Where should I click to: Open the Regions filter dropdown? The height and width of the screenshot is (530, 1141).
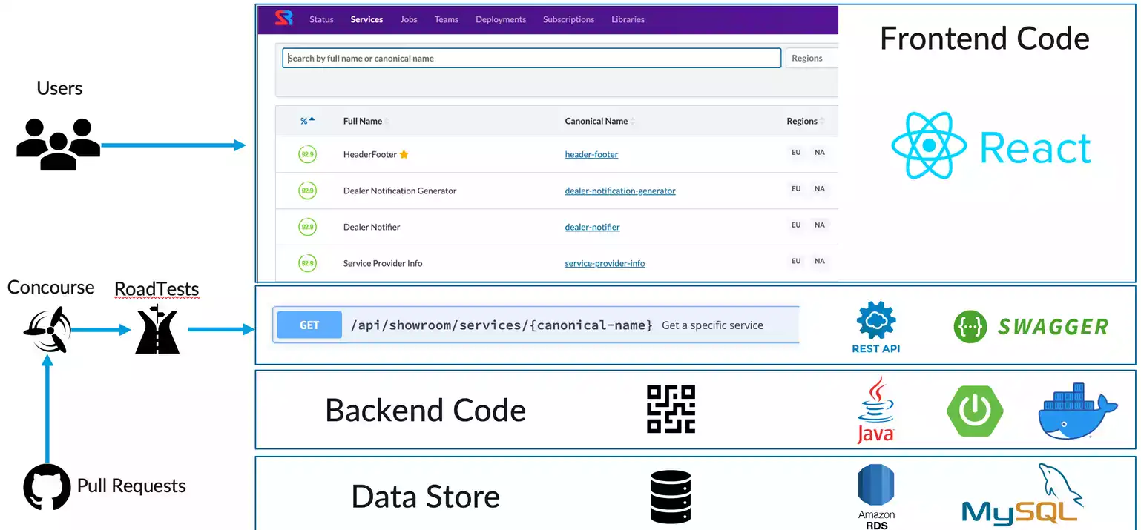(x=809, y=58)
